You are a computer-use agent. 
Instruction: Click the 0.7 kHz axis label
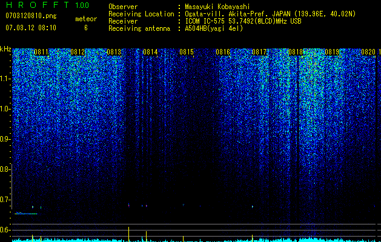(x=5, y=200)
